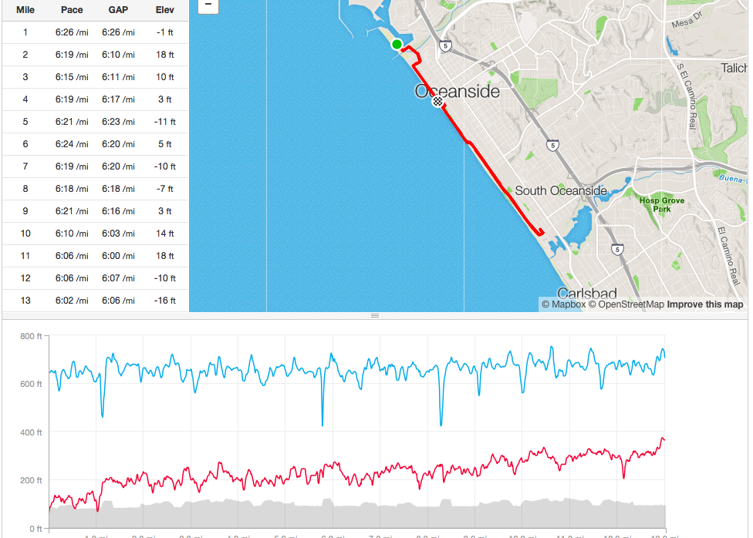Click the I-5 shield east of Oceanside

(x=552, y=144)
